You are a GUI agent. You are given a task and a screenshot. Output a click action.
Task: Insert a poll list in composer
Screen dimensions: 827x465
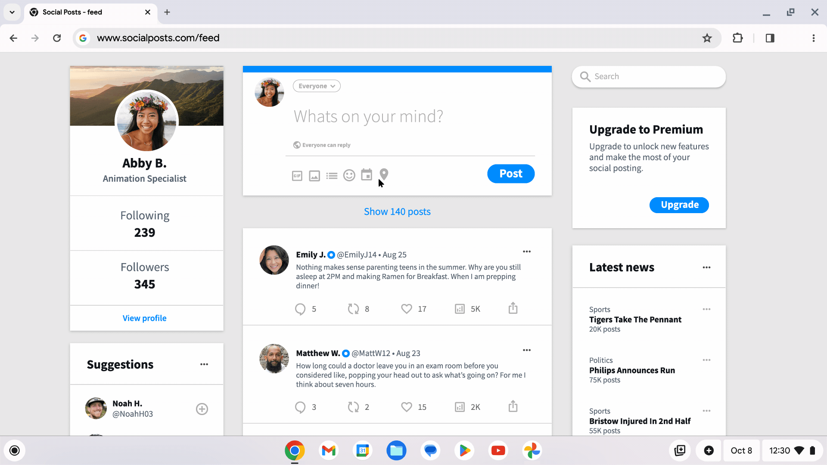click(332, 176)
